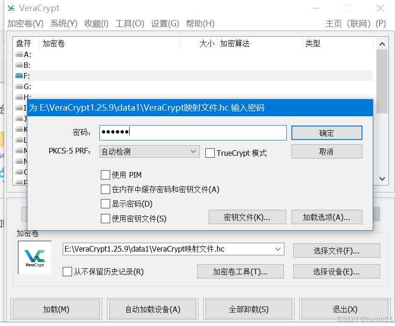Open the 工具(O) menu
Screen dimensions: 395x326
[130, 24]
